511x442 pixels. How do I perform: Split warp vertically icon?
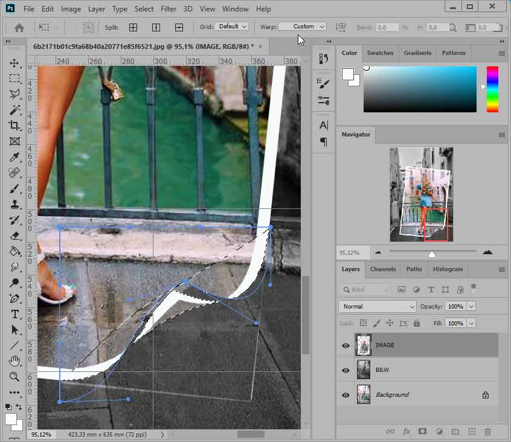156,27
